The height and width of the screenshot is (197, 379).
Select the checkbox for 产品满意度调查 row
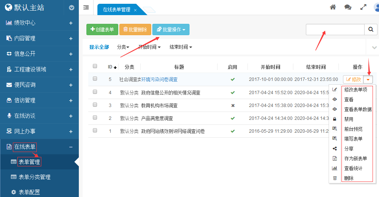pos(95,118)
